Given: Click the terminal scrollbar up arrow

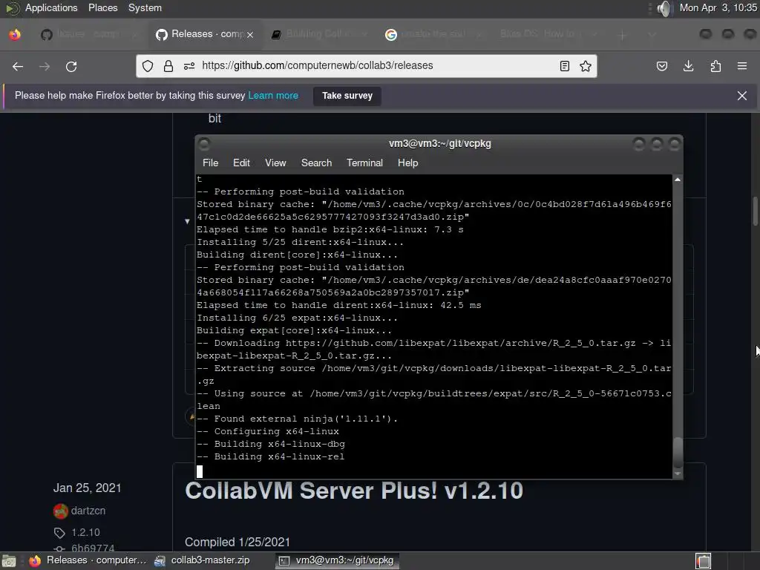Looking at the screenshot, I should click(678, 180).
